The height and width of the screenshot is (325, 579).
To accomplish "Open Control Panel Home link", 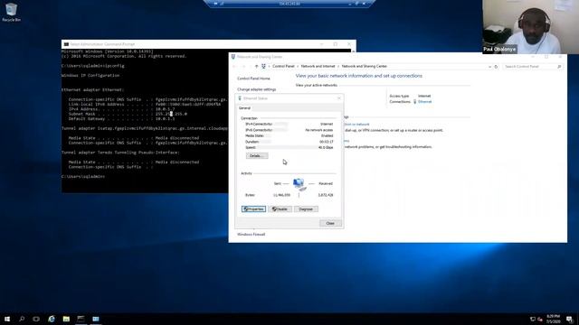I will coord(253,79).
